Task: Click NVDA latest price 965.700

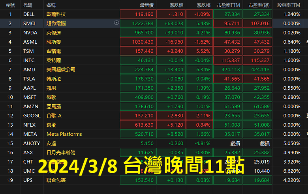Action: tap(144, 33)
